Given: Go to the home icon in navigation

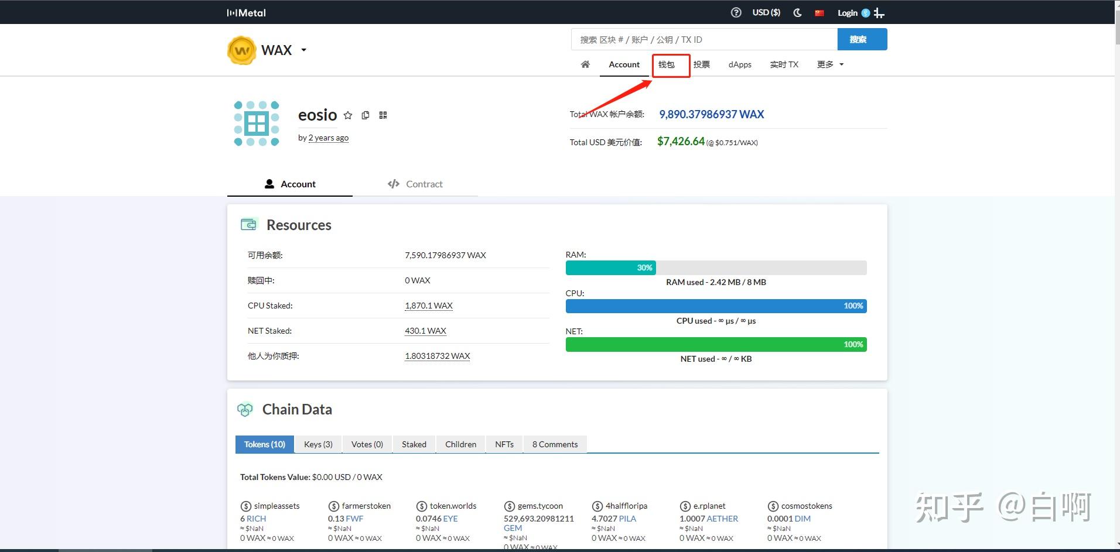Looking at the screenshot, I should click(585, 64).
